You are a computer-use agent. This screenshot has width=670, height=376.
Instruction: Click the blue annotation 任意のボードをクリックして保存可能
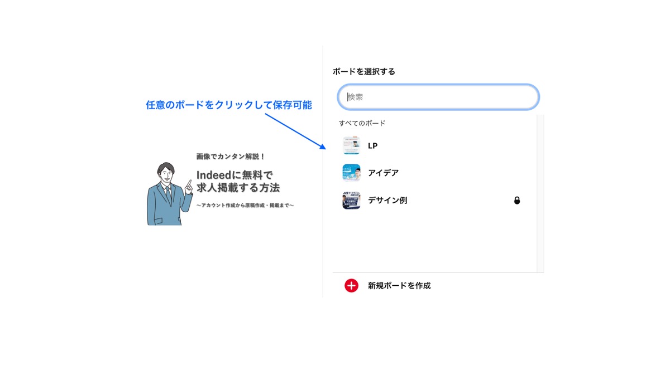(x=228, y=105)
